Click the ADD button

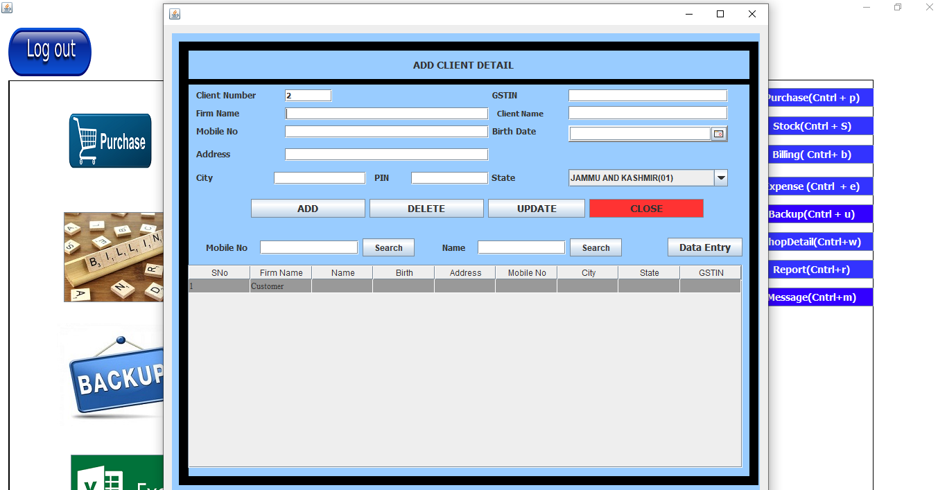(308, 209)
